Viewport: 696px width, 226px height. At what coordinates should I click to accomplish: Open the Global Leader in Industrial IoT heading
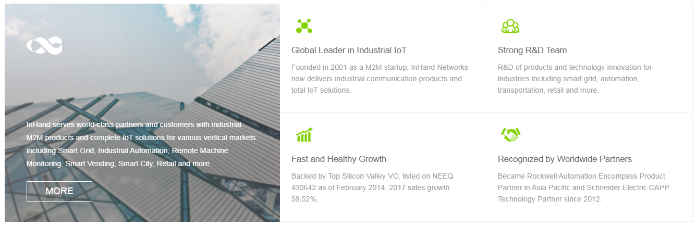349,51
